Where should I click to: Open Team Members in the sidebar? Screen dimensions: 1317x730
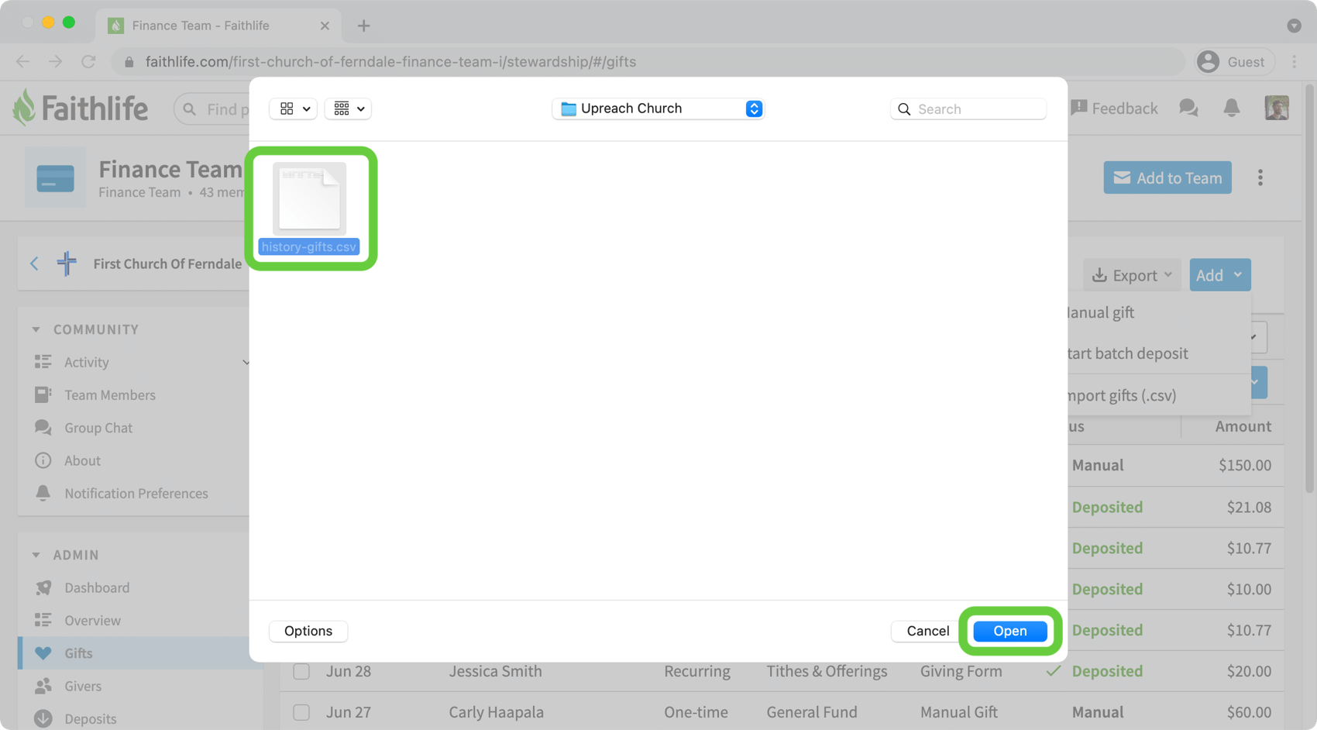pos(110,395)
